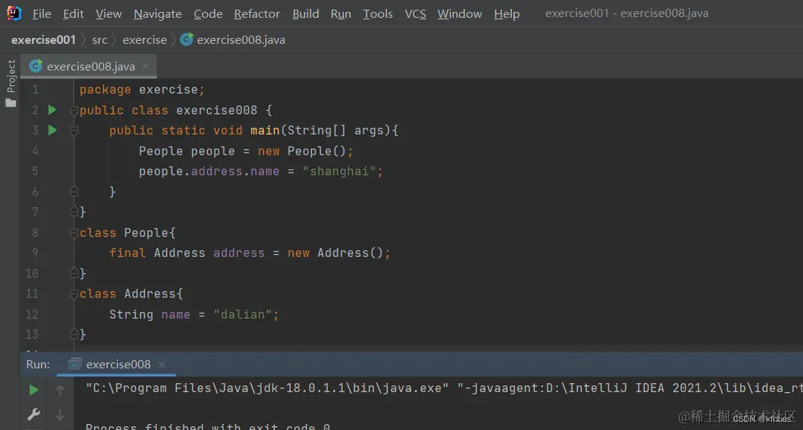Image resolution: width=803 pixels, height=430 pixels.
Task: Open the Tools menu
Action: (378, 14)
